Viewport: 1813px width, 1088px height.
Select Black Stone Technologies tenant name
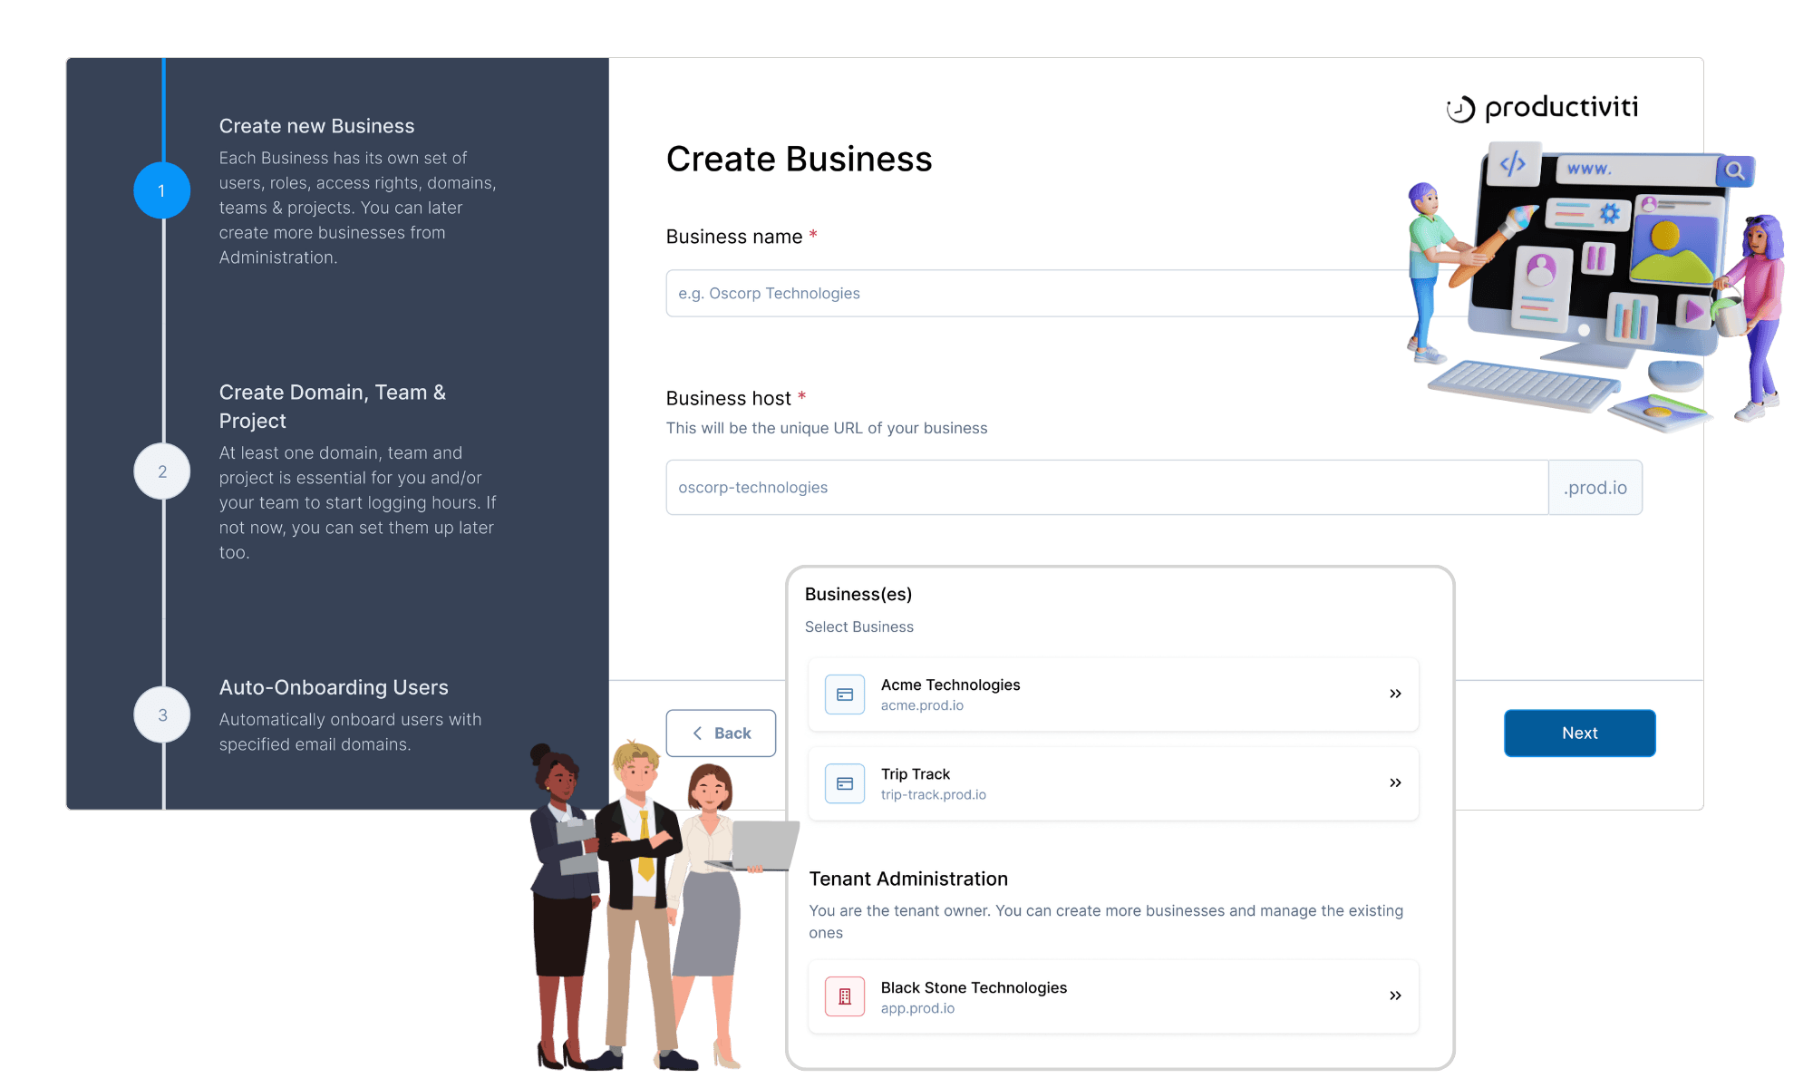(974, 987)
